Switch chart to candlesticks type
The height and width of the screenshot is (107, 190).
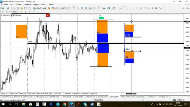click(74, 8)
